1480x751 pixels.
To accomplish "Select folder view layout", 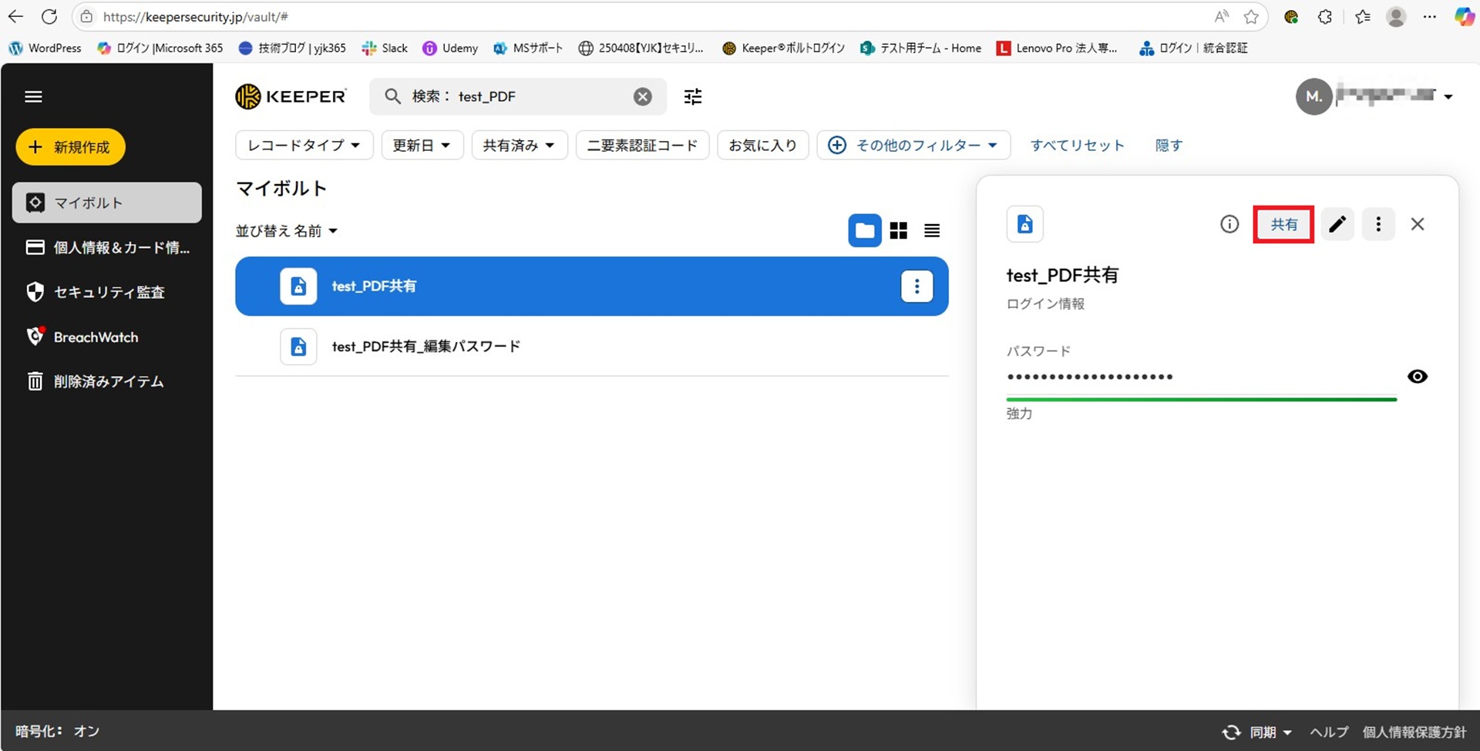I will point(864,231).
